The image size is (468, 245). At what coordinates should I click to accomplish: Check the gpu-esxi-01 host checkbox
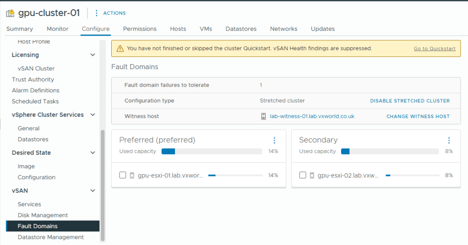coord(122,175)
